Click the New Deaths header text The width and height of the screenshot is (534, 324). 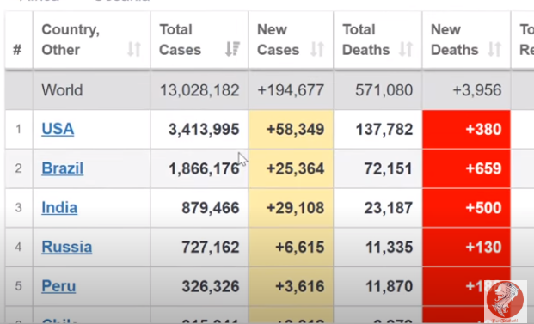pos(455,40)
